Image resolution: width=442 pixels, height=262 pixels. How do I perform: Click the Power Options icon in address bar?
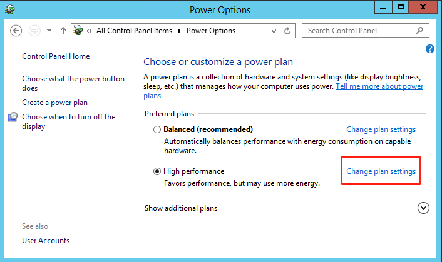pyautogui.click(x=78, y=31)
